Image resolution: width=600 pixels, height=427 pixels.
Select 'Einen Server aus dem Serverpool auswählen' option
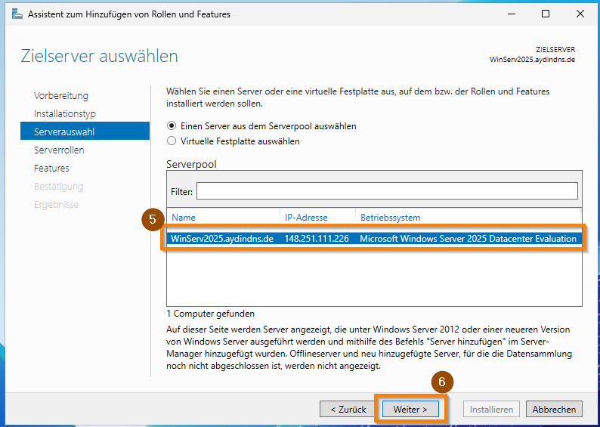click(x=262, y=126)
